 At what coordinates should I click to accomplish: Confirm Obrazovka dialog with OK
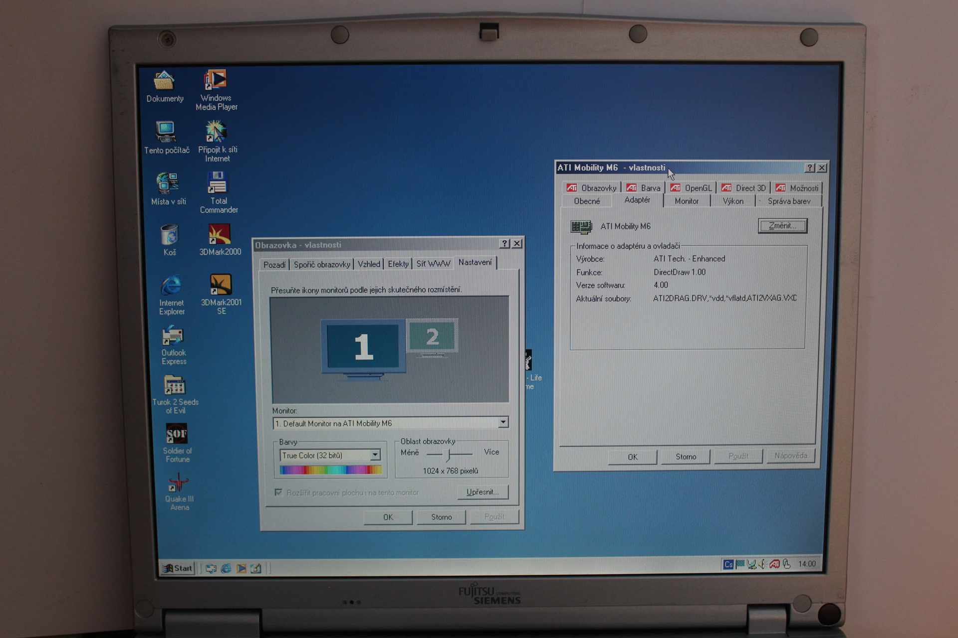pyautogui.click(x=388, y=517)
